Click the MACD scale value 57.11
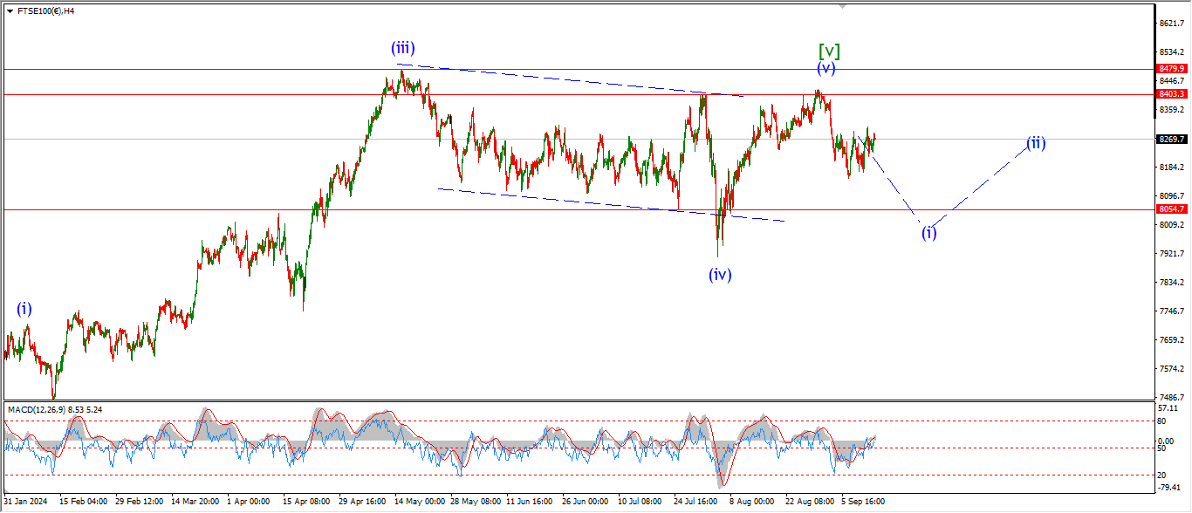 point(1169,408)
